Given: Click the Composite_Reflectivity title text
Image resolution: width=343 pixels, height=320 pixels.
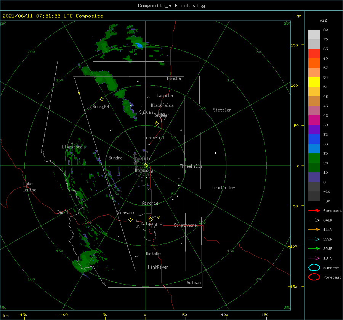Looking at the screenshot, I should click(x=171, y=6).
